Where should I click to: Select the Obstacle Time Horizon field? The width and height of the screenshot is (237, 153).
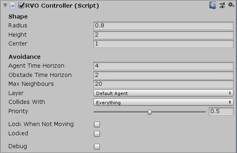tap(163, 75)
